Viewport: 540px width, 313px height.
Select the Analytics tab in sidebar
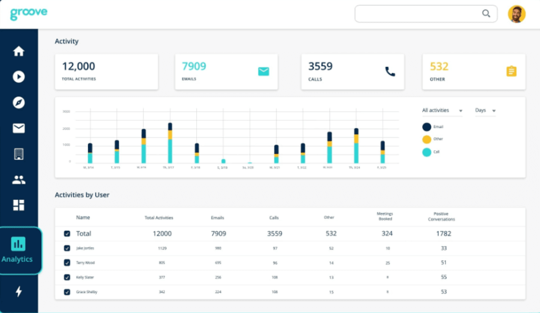pos(18,250)
